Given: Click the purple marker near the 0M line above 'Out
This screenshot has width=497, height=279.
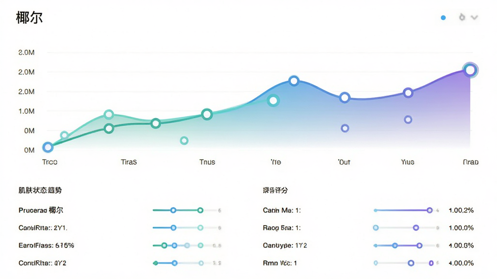Looking at the screenshot, I should click(x=345, y=128).
